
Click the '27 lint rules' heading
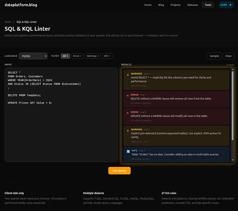click(169, 193)
